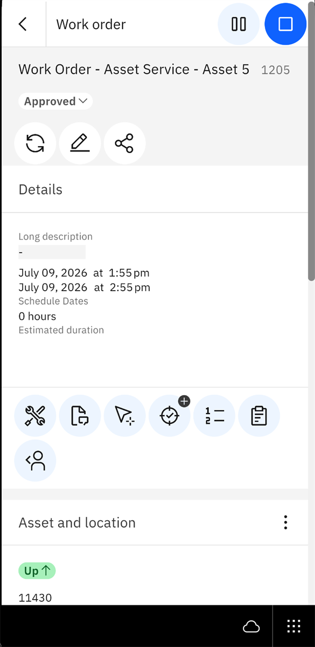Open the numbered tasks list icon
The height and width of the screenshot is (647, 315).
(x=214, y=416)
